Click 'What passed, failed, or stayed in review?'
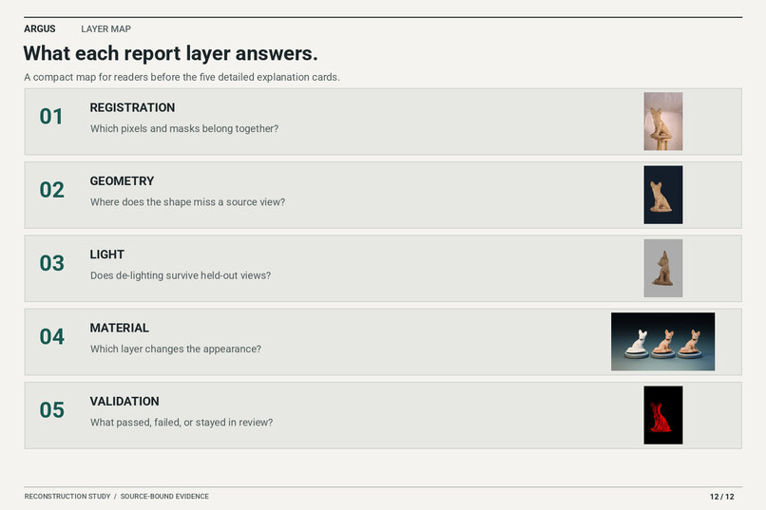Screen dimensions: 766x510 (x=182, y=423)
